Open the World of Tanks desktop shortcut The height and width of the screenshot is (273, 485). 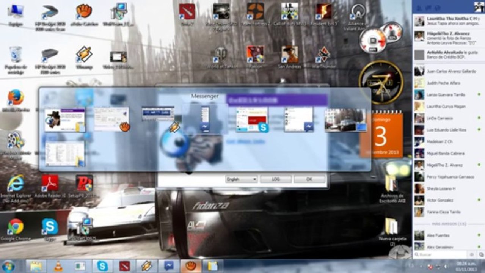[221, 58]
